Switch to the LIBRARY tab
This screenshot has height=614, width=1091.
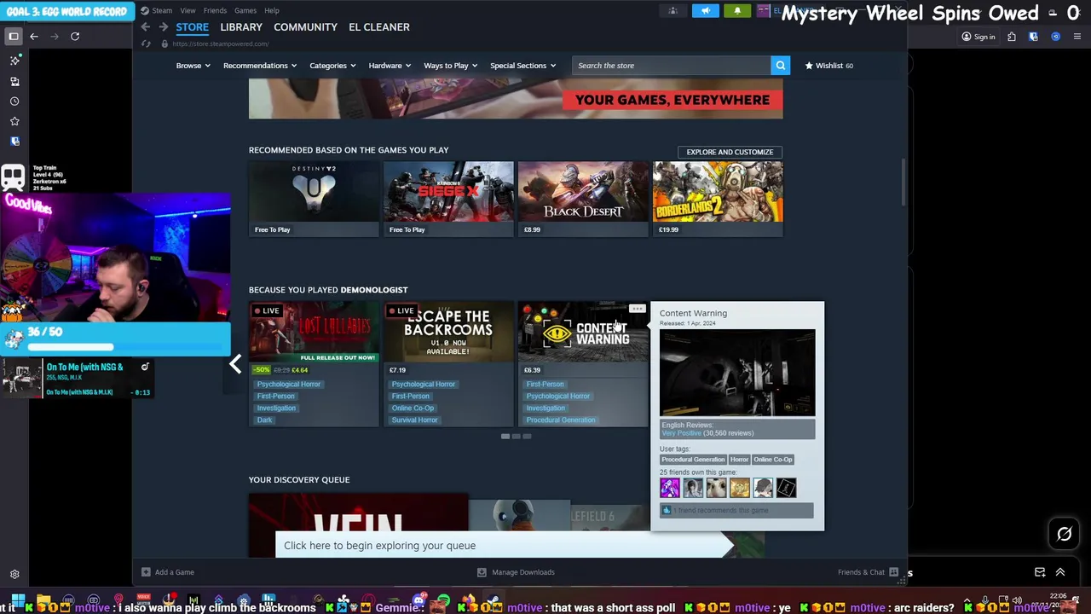(241, 27)
